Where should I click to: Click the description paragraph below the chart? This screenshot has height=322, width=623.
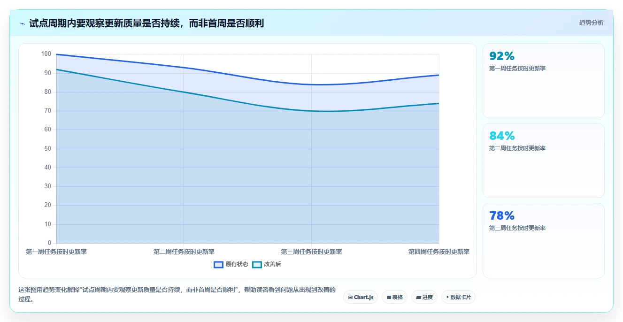[x=177, y=294]
